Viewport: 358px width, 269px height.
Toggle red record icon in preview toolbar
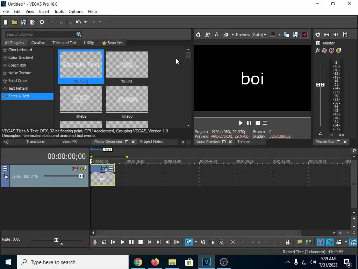coord(305,35)
